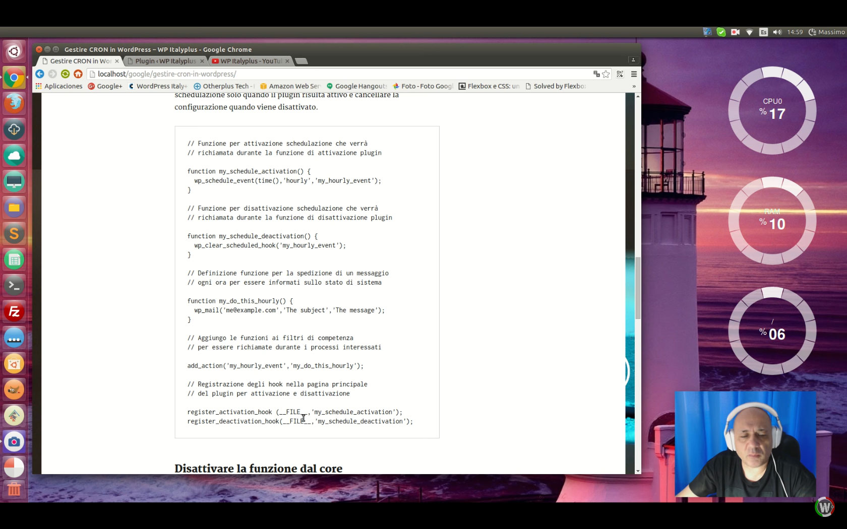Click the register_activation_hook code line
This screenshot has height=529, width=847.
point(295,412)
